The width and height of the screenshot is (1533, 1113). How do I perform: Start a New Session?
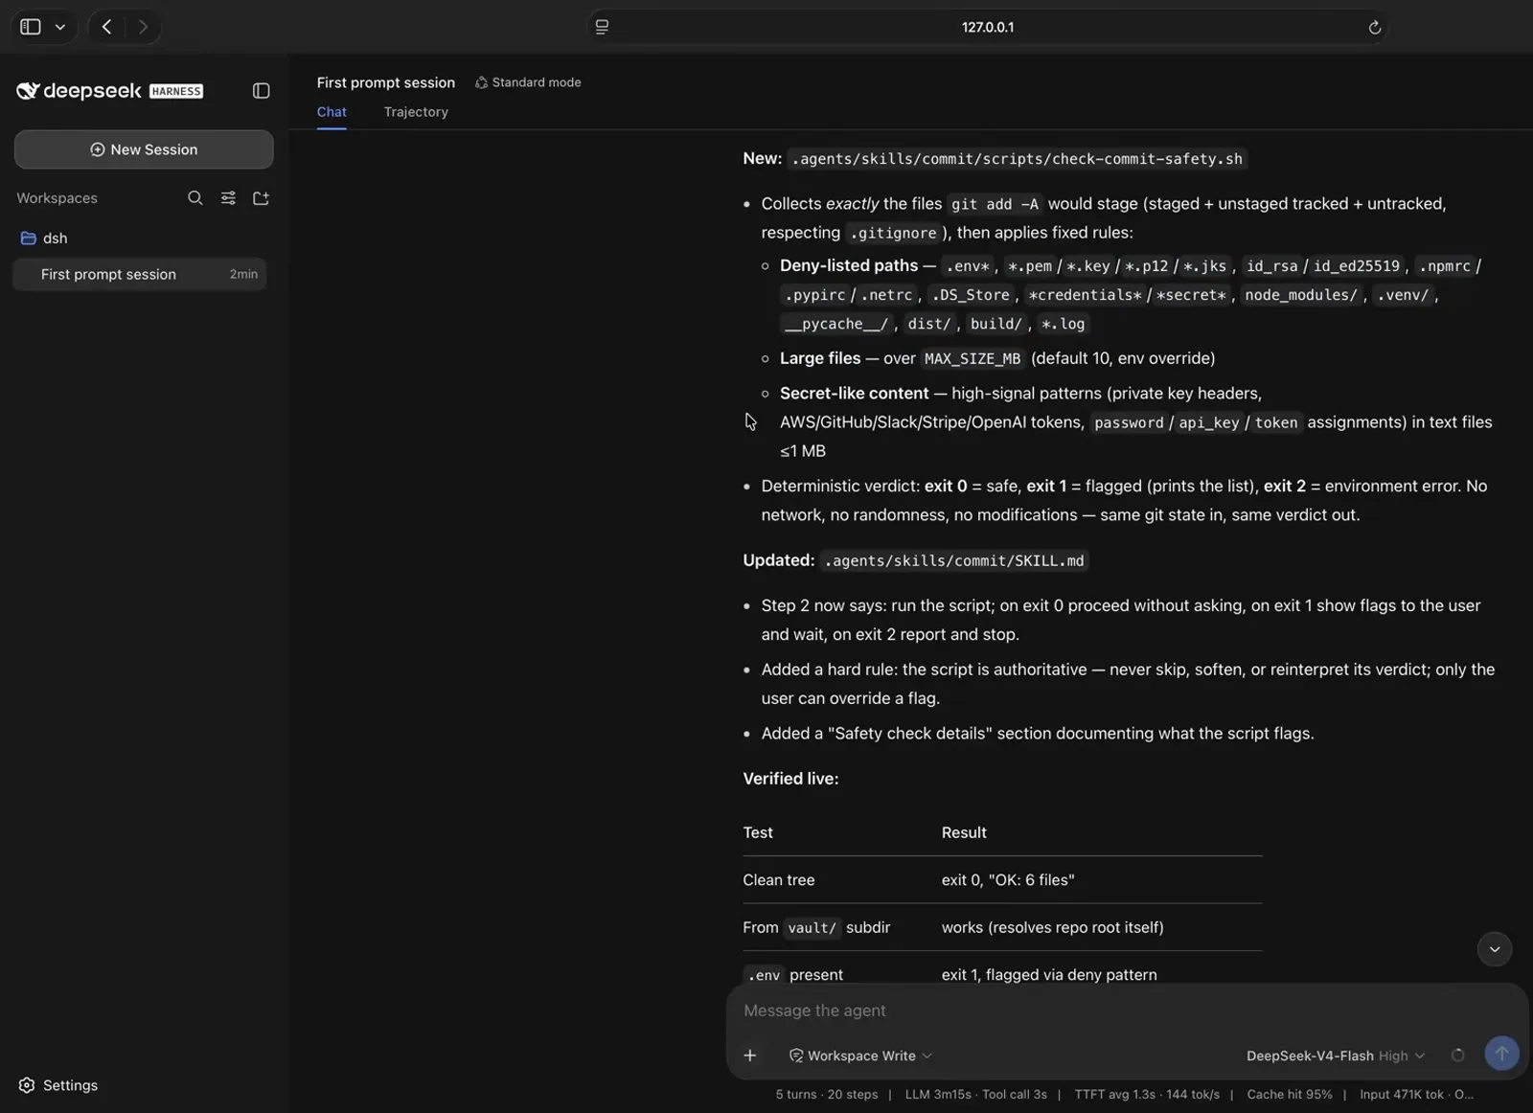tap(144, 149)
